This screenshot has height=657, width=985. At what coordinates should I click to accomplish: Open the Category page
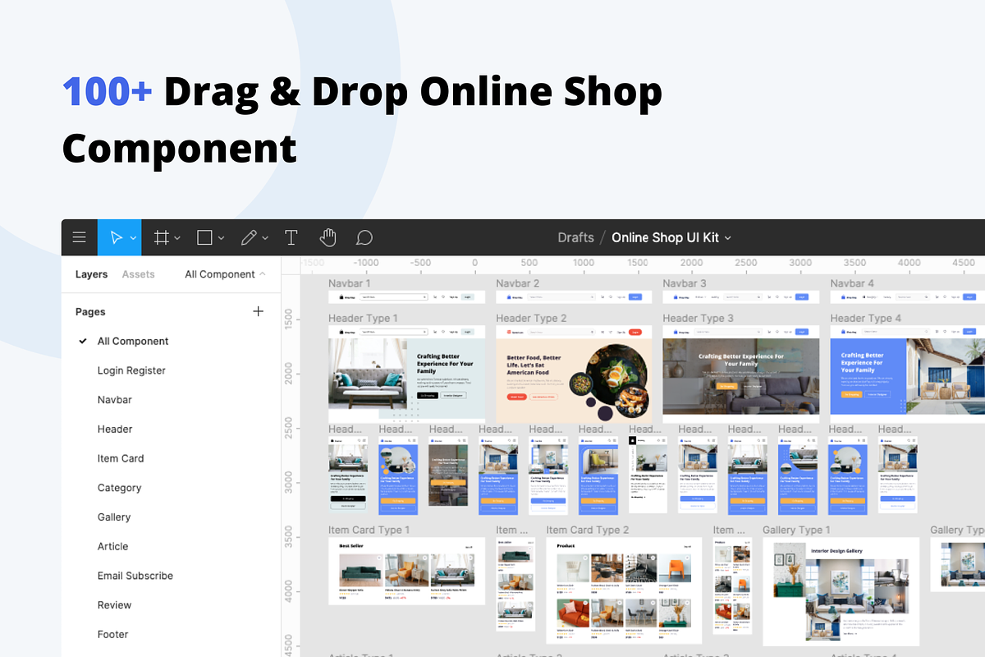120,488
